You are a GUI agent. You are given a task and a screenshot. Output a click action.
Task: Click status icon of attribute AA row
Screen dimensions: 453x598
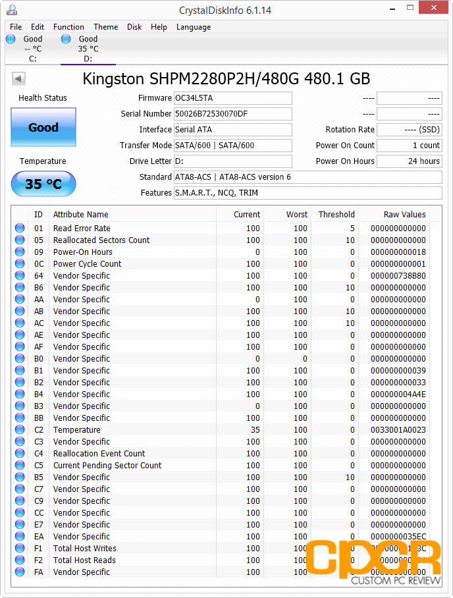point(20,299)
